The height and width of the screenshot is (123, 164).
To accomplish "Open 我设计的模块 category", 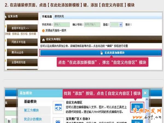I will pyautogui.click(x=33, y=119).
